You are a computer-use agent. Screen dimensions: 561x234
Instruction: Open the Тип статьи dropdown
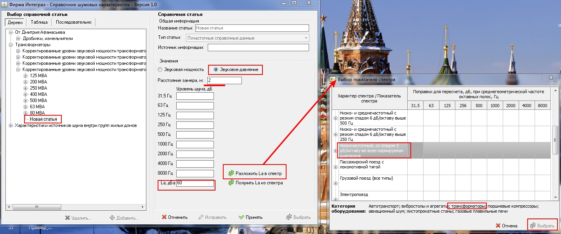(306, 38)
